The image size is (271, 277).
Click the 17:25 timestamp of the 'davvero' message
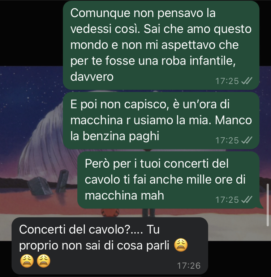click(x=227, y=81)
